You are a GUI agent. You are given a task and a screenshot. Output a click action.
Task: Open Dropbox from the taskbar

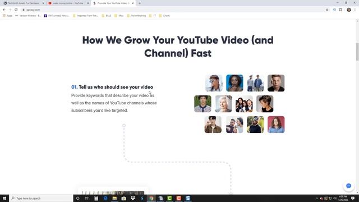133,198
